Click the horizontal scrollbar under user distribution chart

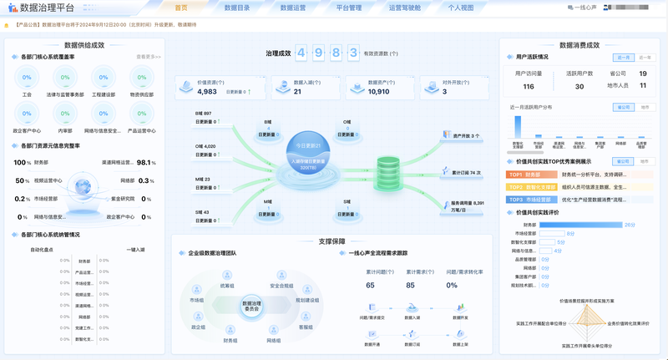[x=525, y=152]
